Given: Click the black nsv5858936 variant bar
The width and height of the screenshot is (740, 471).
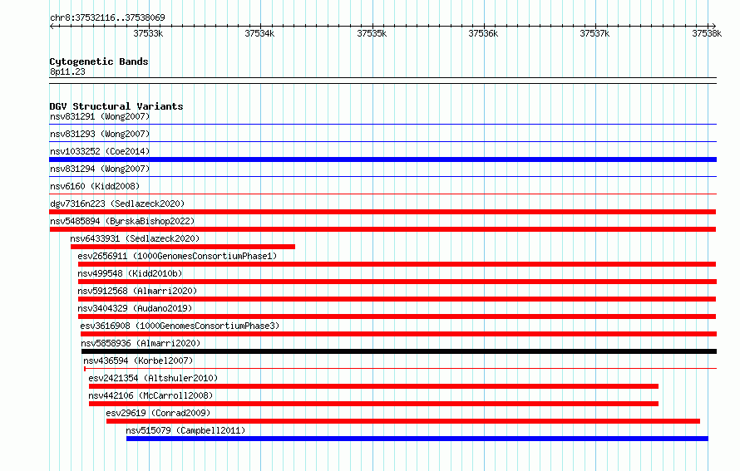Looking at the screenshot, I should (x=399, y=351).
